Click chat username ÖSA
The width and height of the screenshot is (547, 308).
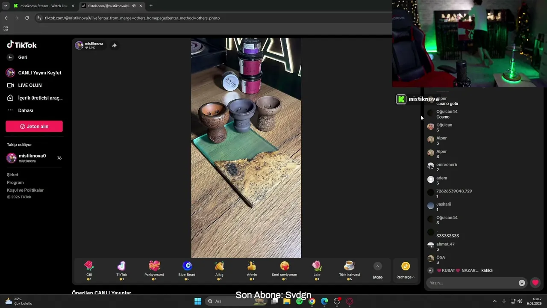click(441, 258)
